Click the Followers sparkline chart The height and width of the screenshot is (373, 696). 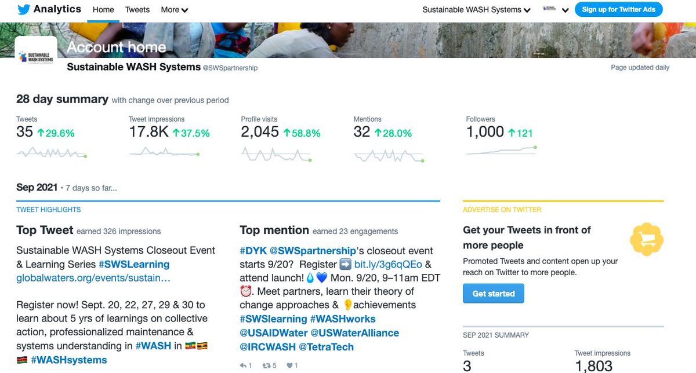[502, 151]
